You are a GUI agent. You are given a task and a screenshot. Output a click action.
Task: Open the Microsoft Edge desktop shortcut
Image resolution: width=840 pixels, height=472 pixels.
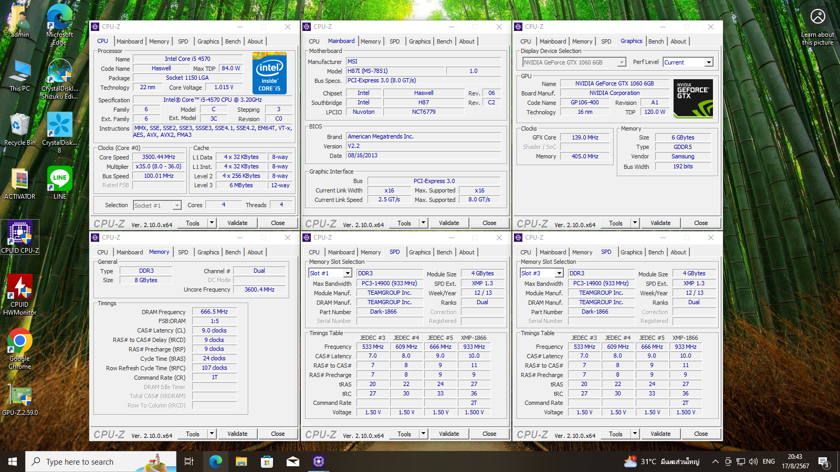tap(59, 25)
